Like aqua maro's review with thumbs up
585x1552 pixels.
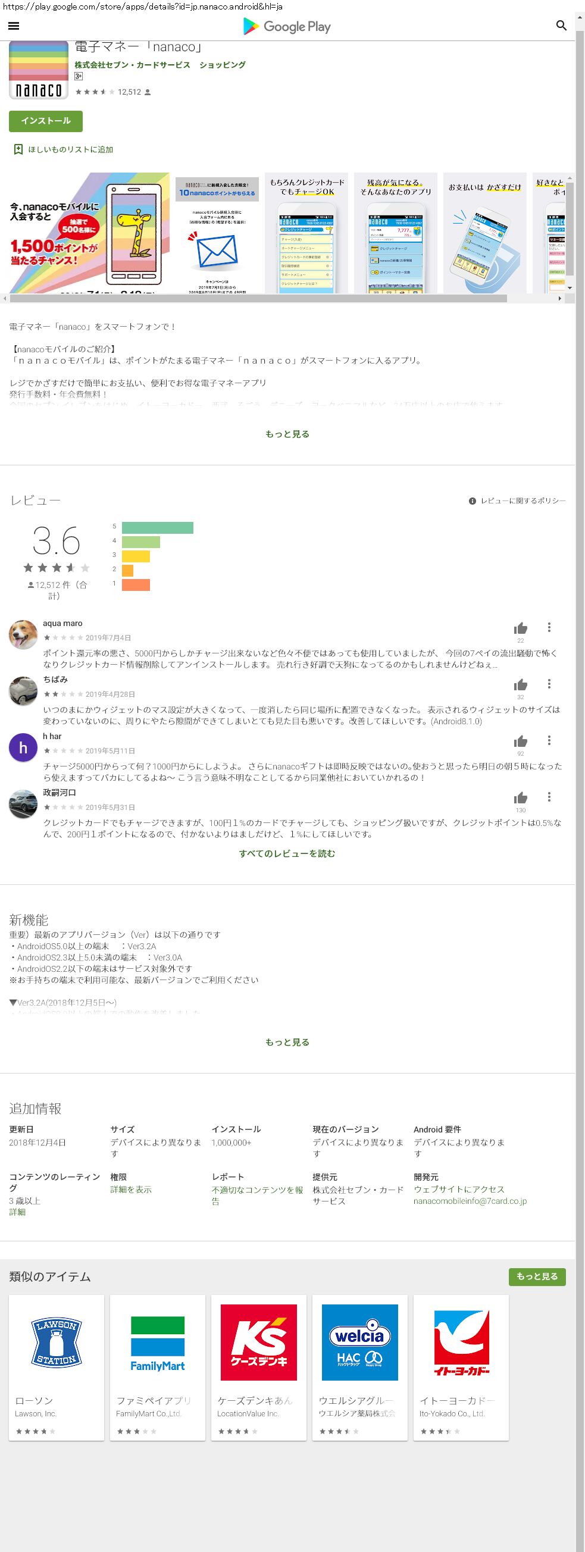tap(521, 628)
